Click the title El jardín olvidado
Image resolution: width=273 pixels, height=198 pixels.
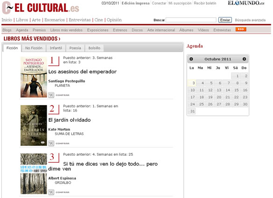[70, 120]
